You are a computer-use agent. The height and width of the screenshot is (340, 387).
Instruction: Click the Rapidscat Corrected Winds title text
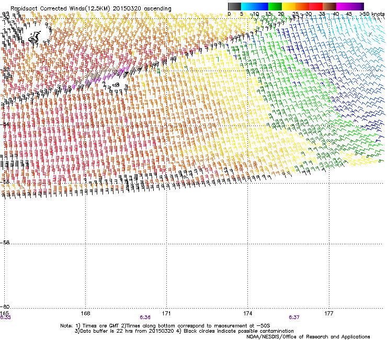pos(91,8)
